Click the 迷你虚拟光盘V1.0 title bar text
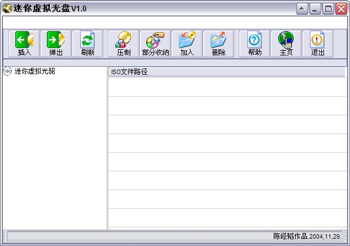Screen dimensions: 350x246 [50, 9]
